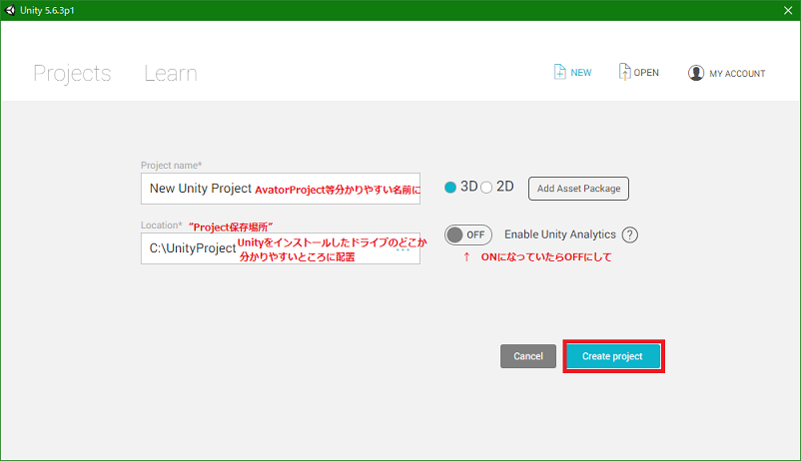Click the Location* field label
The height and width of the screenshot is (461, 801).
click(162, 226)
